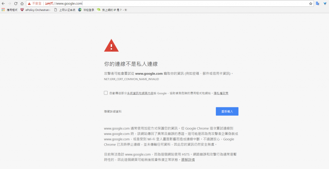Viewport: 329px width, 169px height.
Task: Enable automatic reporting to Google checkbox
Action: pos(106,93)
